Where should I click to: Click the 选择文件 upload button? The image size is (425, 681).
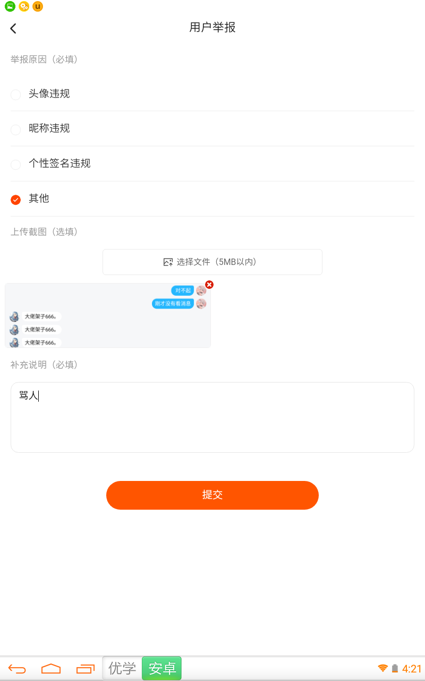(212, 262)
